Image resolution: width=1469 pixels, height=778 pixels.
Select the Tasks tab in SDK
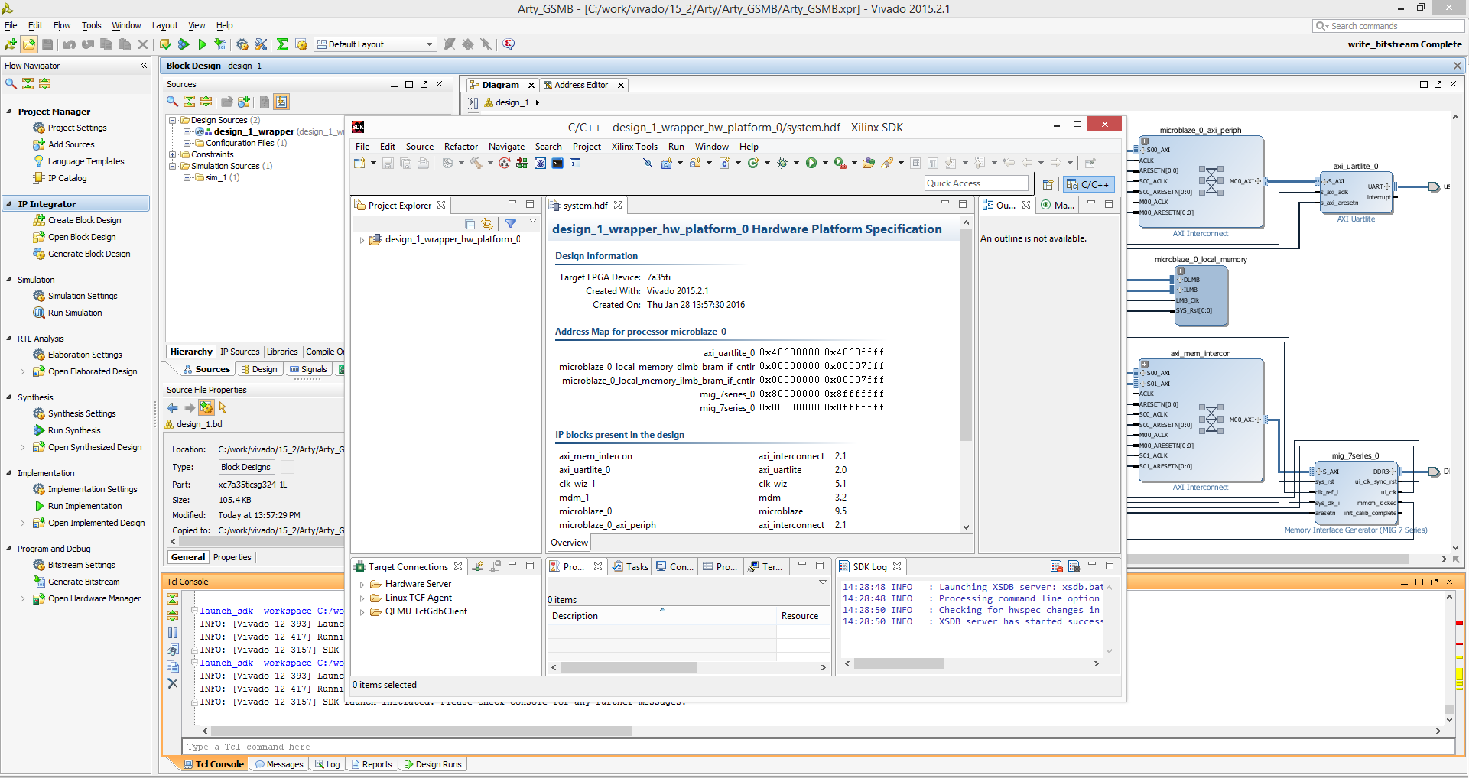pos(630,566)
